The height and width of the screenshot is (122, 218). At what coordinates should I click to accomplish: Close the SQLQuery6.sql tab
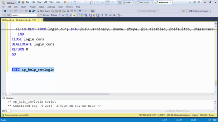click(42, 20)
